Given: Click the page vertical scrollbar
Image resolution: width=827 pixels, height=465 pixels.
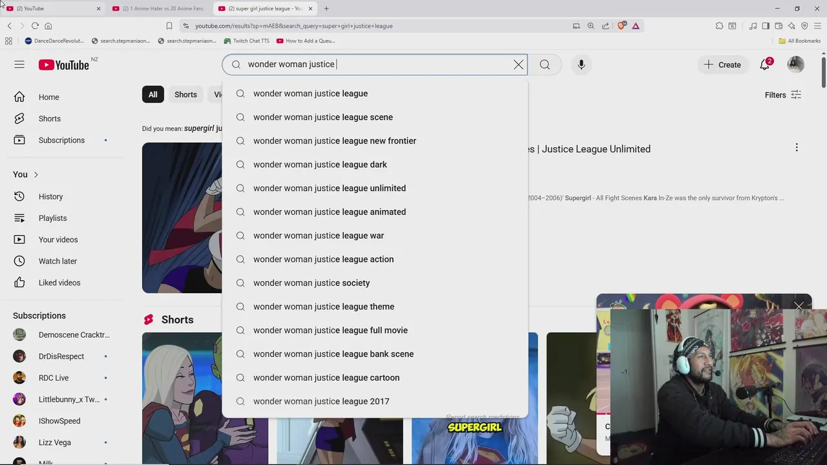Looking at the screenshot, I should click(x=824, y=71).
